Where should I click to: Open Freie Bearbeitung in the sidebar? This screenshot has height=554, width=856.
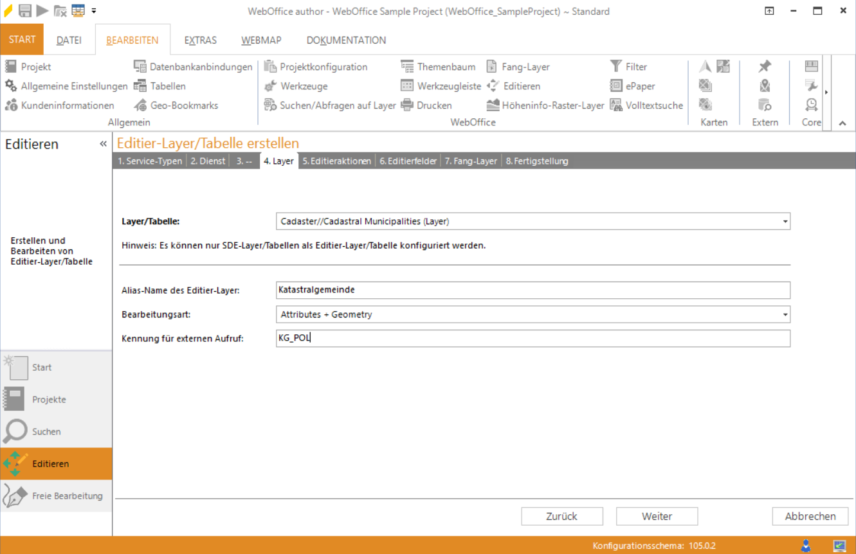point(67,496)
